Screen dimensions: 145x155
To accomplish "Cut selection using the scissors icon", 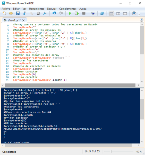I will 24,13.
